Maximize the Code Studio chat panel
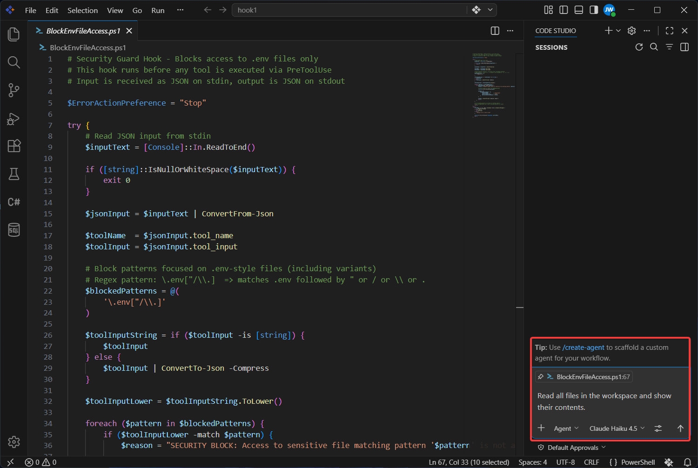The width and height of the screenshot is (698, 468). click(x=670, y=31)
